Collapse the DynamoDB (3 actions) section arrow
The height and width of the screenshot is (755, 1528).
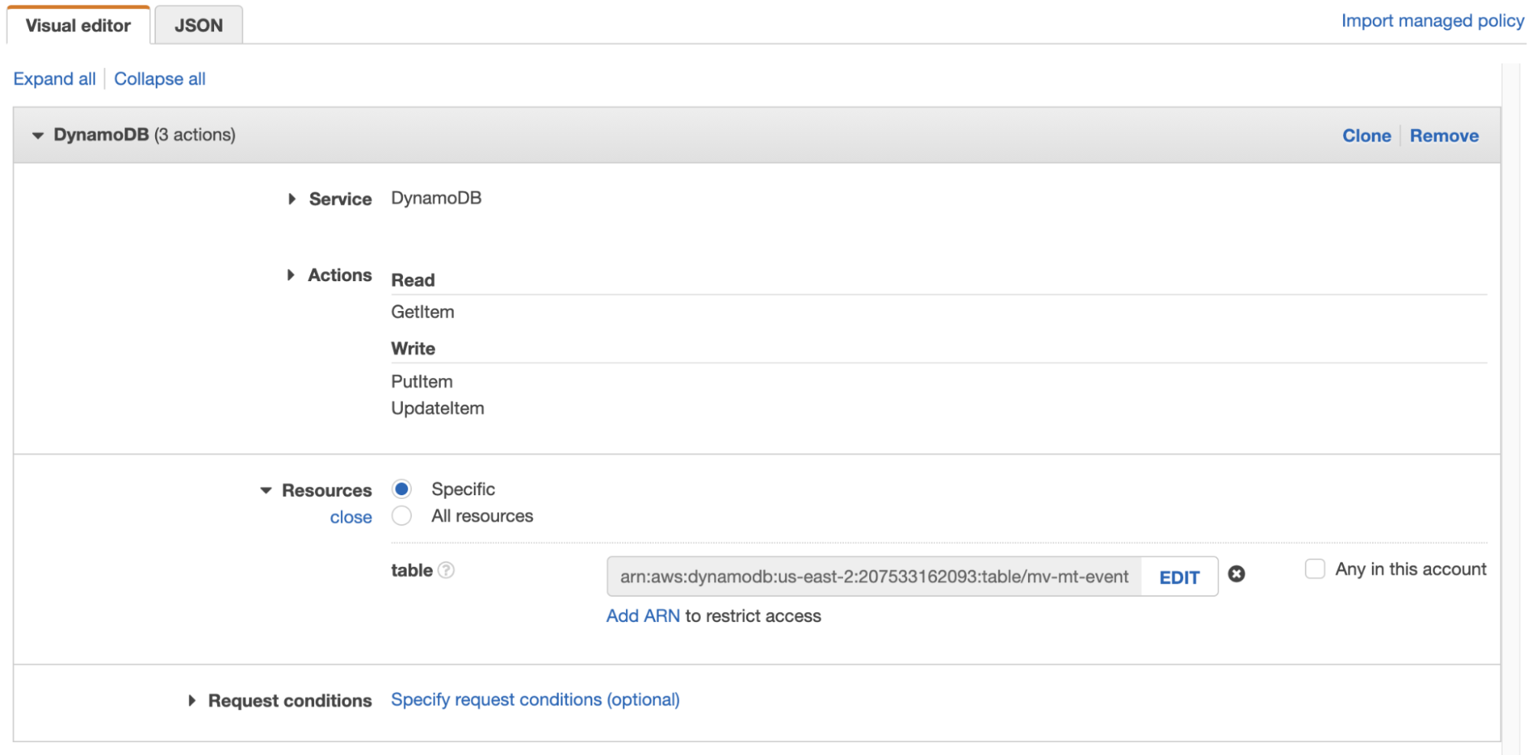37,135
